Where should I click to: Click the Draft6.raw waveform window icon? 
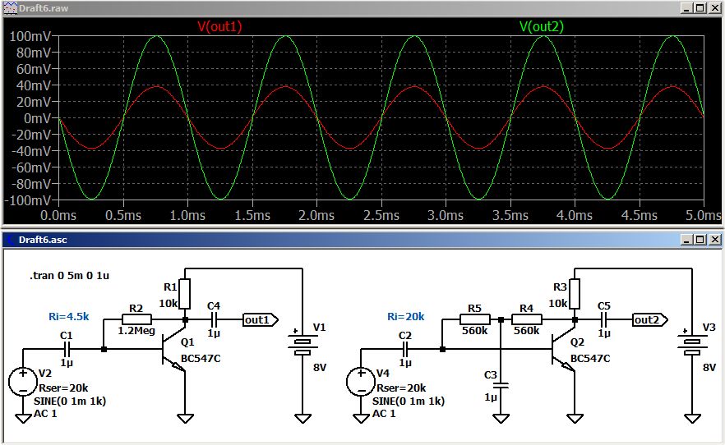10,8
